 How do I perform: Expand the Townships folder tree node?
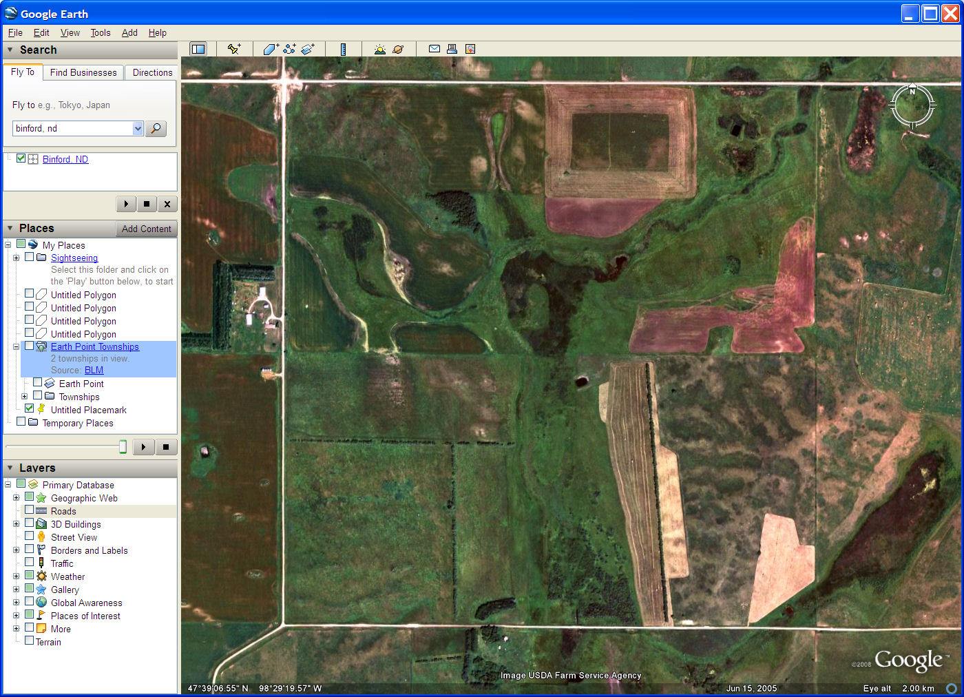pos(24,397)
